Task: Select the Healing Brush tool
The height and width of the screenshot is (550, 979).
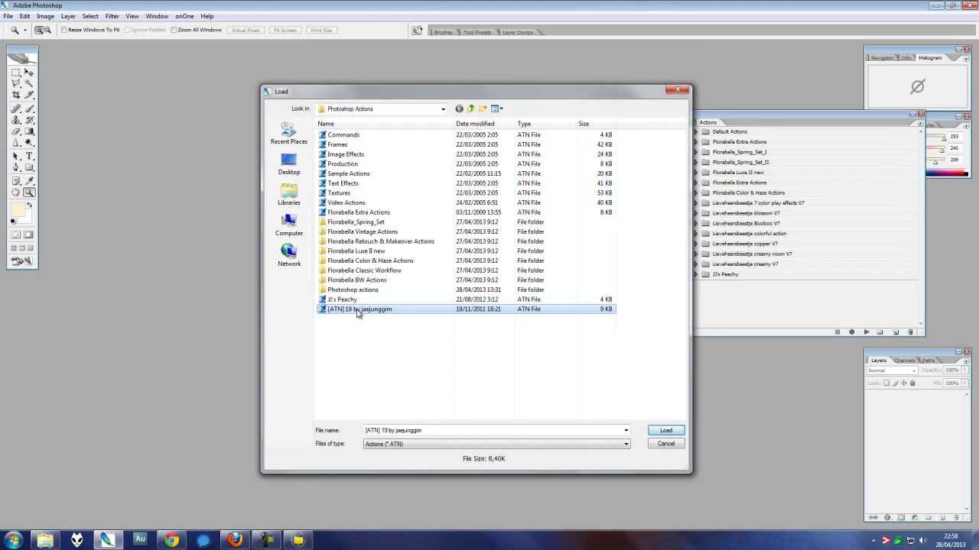Action: point(15,108)
